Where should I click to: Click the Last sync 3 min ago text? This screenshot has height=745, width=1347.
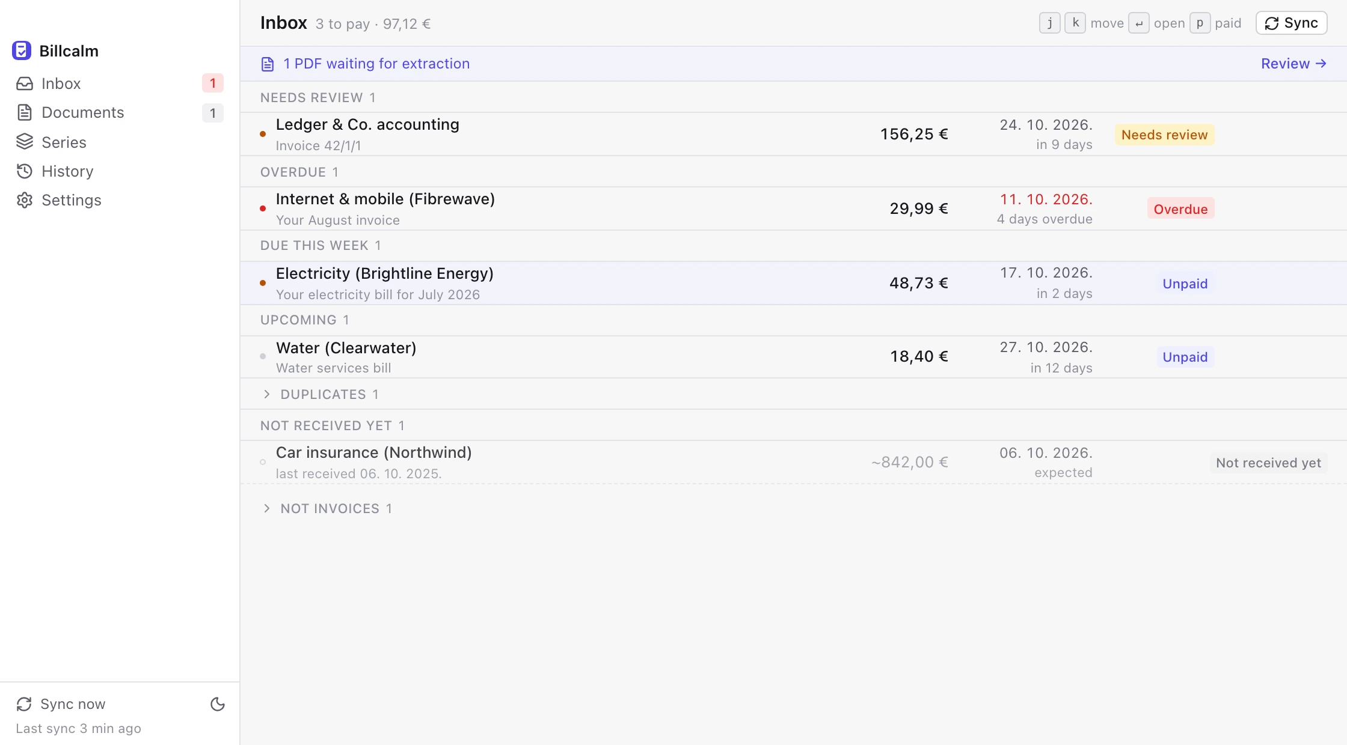tap(78, 728)
